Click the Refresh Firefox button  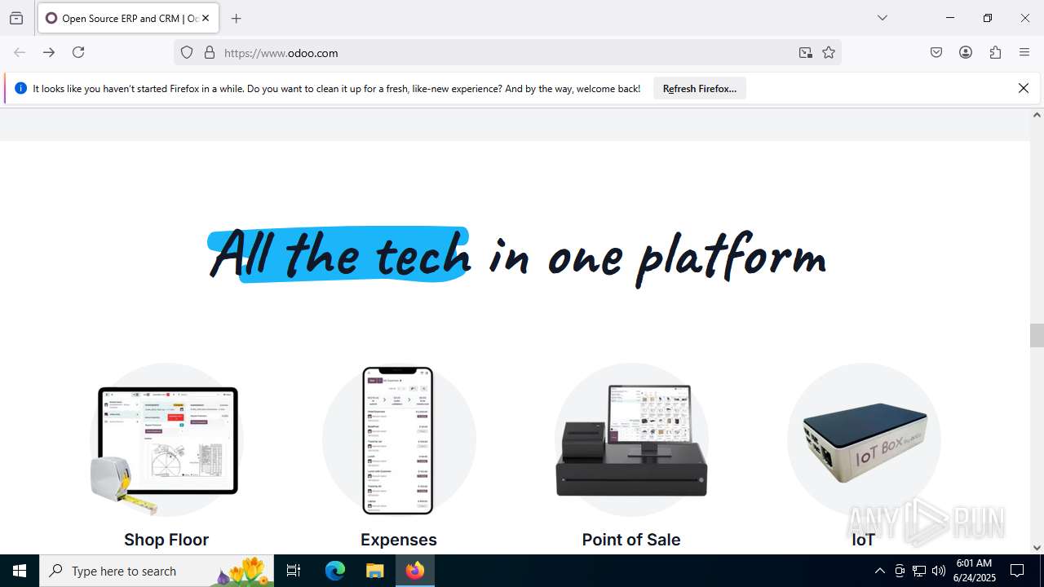[x=700, y=88]
